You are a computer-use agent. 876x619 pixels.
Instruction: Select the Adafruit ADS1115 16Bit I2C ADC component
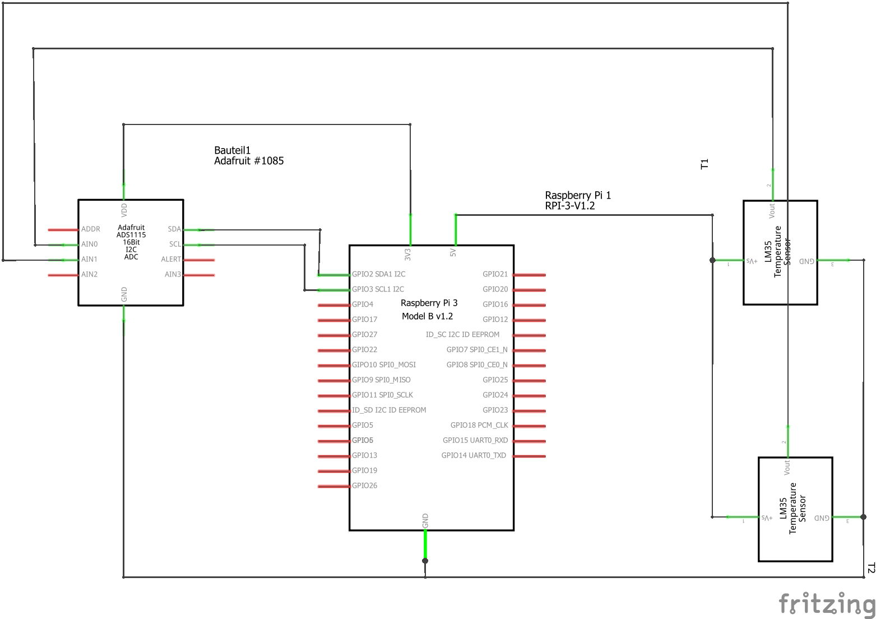(131, 252)
